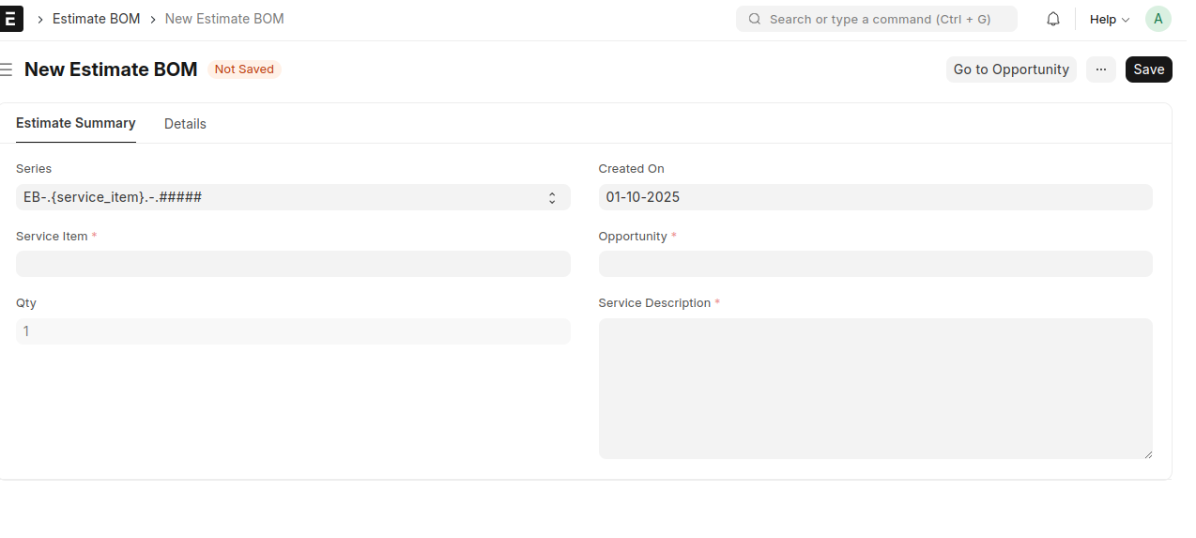The image size is (1196, 538).
Task: Expand the Help dropdown menu
Action: pos(1109,19)
